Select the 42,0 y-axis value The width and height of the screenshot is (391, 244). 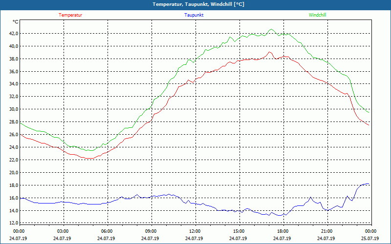click(x=13, y=33)
